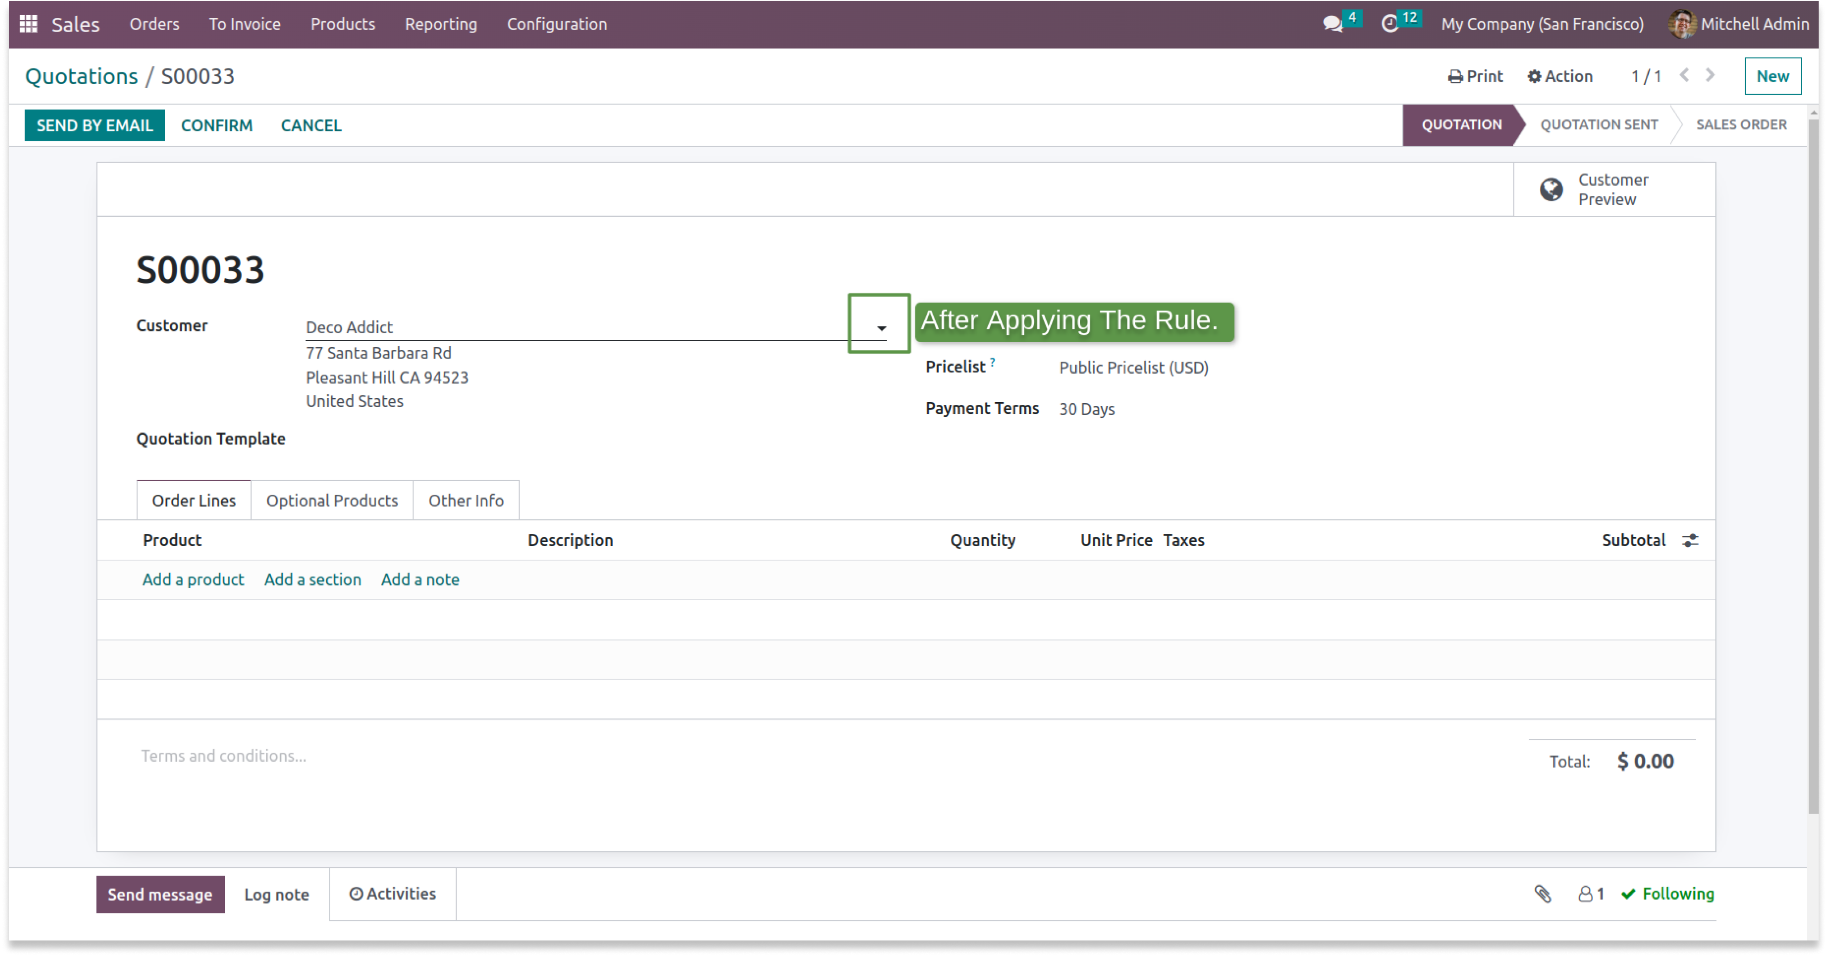Open the Action gear menu
Screen dimensions: 1825x955
tap(1560, 76)
